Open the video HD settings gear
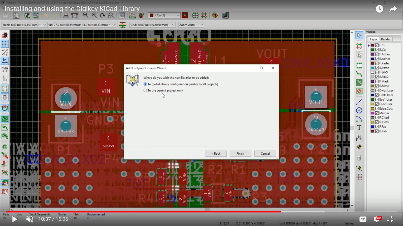This screenshot has height=226, width=403. coord(377,219)
